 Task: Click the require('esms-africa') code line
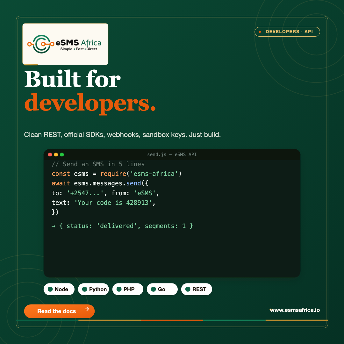click(117, 174)
